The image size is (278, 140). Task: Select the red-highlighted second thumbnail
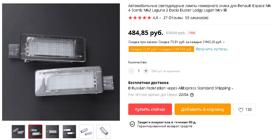[35, 132]
